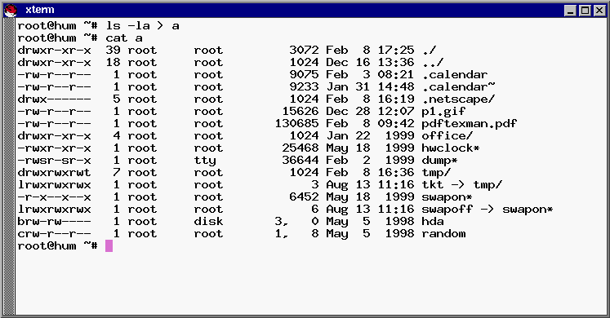Click the timestamp 08:21
The height and width of the screenshot is (318, 610).
point(396,75)
